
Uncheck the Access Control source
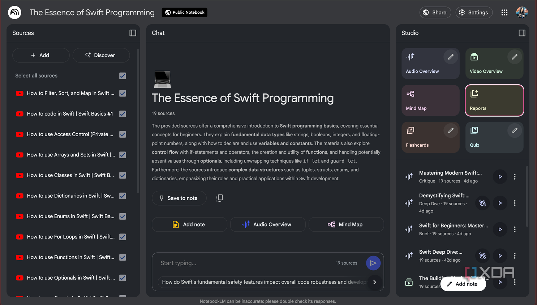[123, 134]
